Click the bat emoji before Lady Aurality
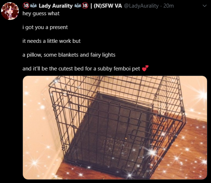The width and height of the screenshot is (211, 183). (33, 6)
